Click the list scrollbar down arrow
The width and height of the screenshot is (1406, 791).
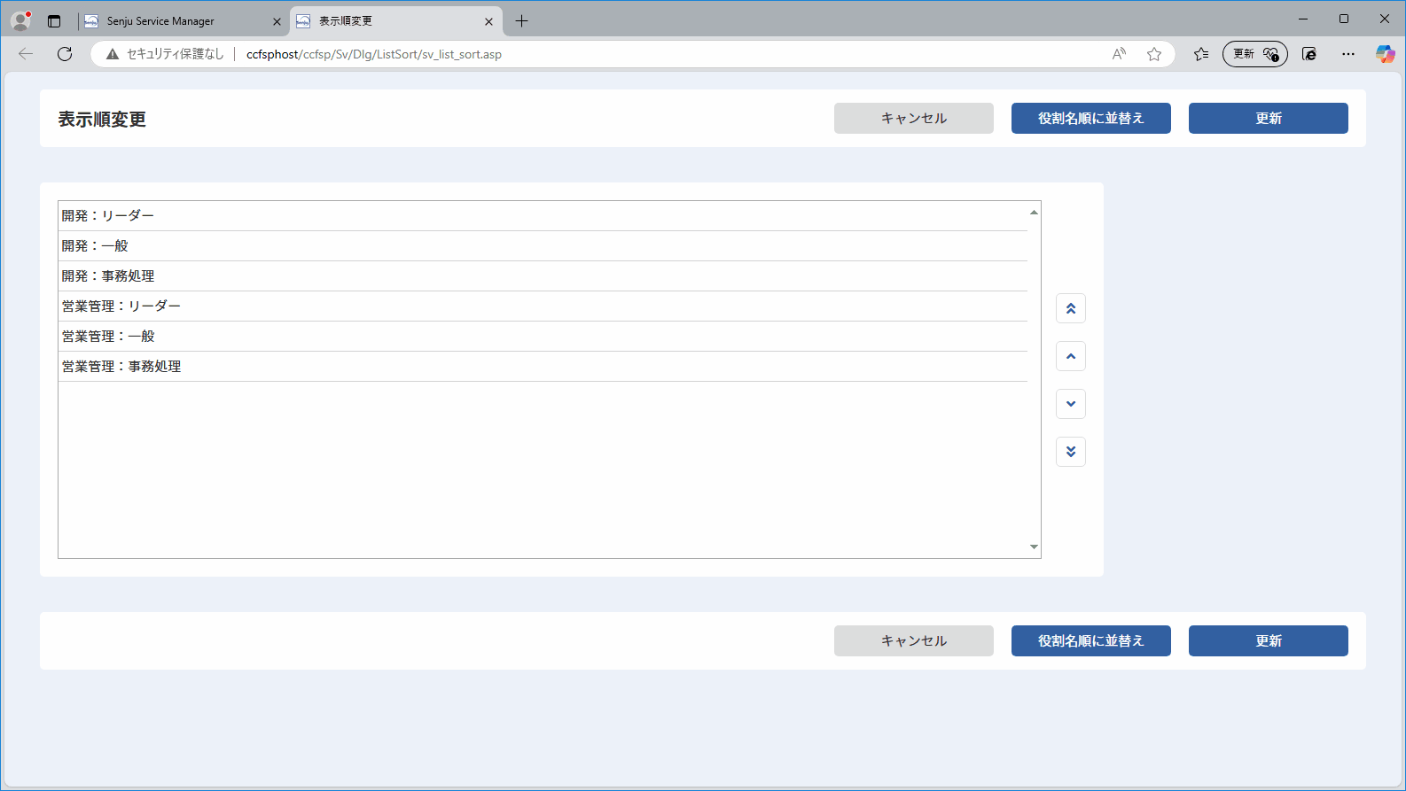tap(1034, 547)
